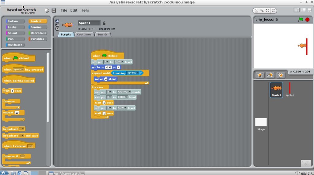314x175 pixels.
Task: Open the Sound blocks category
Action: (15, 33)
